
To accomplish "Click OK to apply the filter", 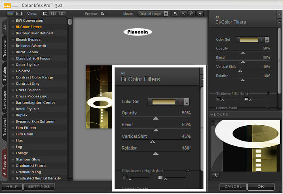I will (261, 187).
